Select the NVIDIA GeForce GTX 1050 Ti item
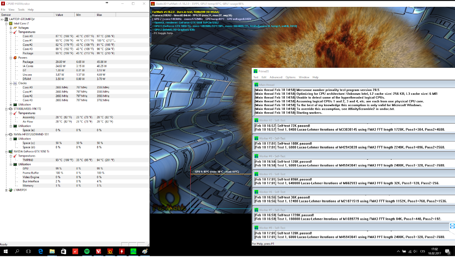The height and width of the screenshot is (276, 455). click(31, 151)
